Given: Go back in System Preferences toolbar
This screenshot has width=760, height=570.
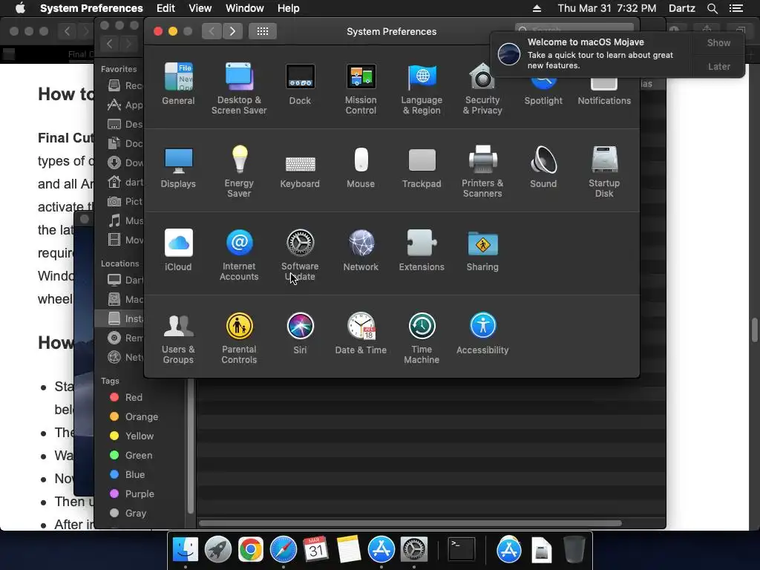Looking at the screenshot, I should point(212,31).
